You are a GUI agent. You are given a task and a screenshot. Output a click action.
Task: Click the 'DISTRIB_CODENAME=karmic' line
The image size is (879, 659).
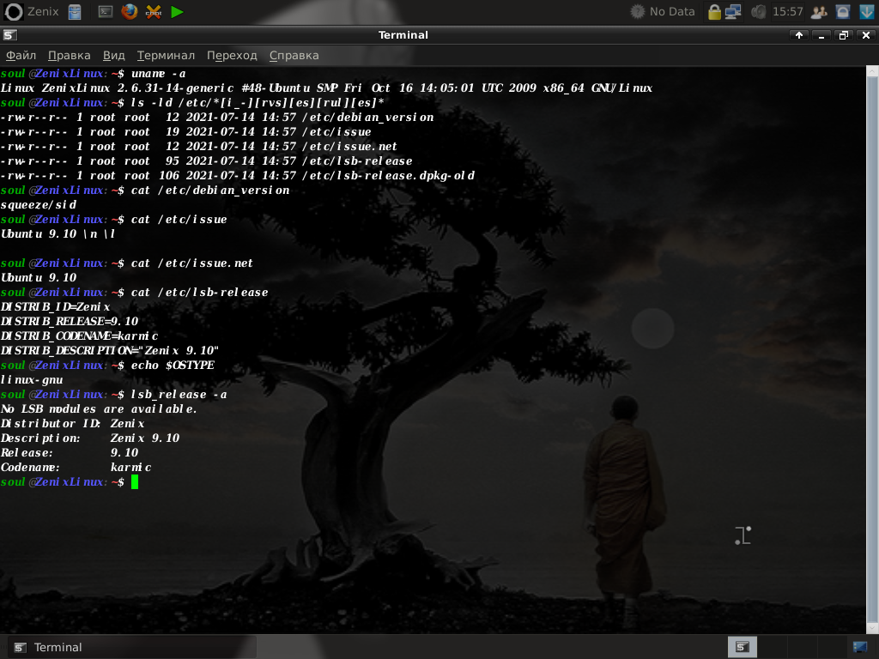79,336
